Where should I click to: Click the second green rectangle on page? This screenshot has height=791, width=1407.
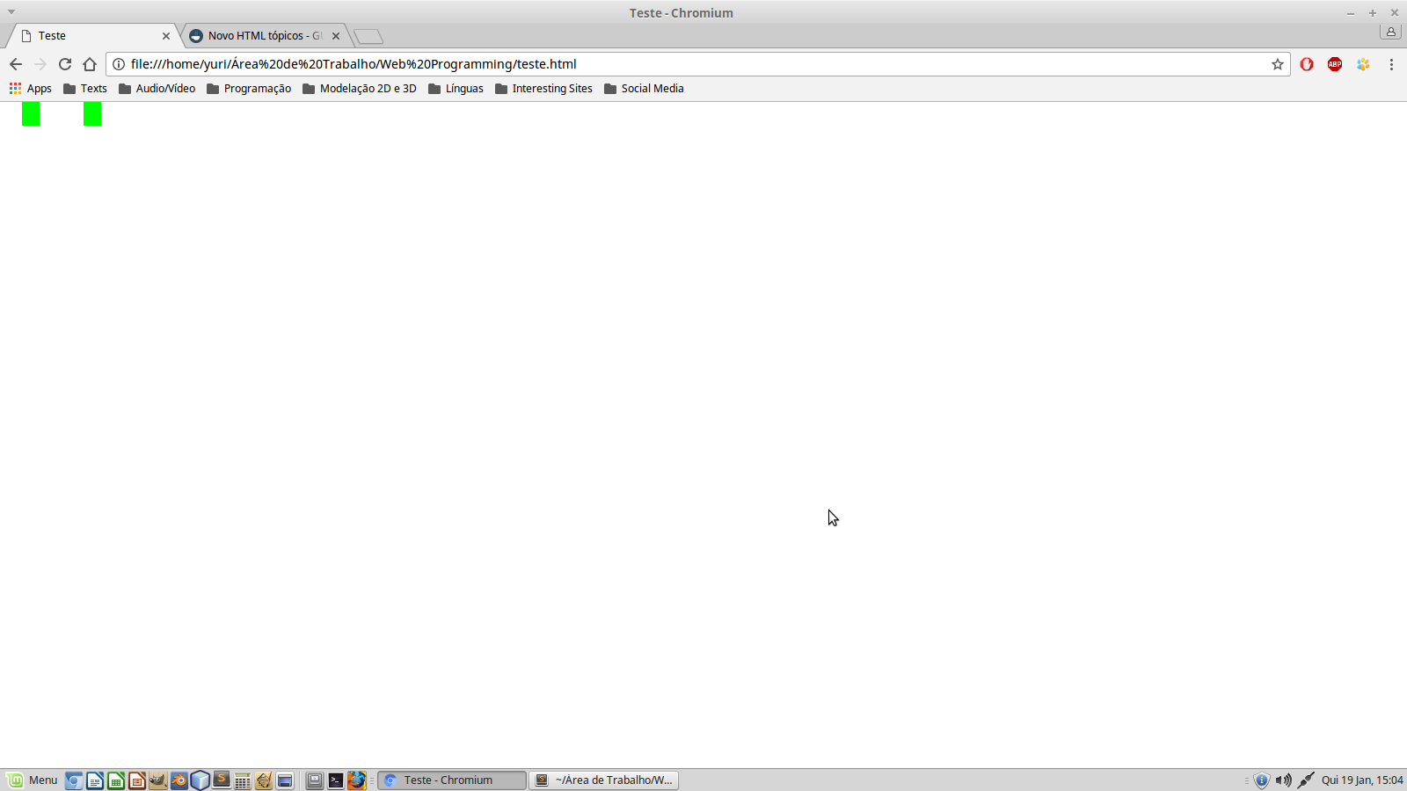[92, 113]
